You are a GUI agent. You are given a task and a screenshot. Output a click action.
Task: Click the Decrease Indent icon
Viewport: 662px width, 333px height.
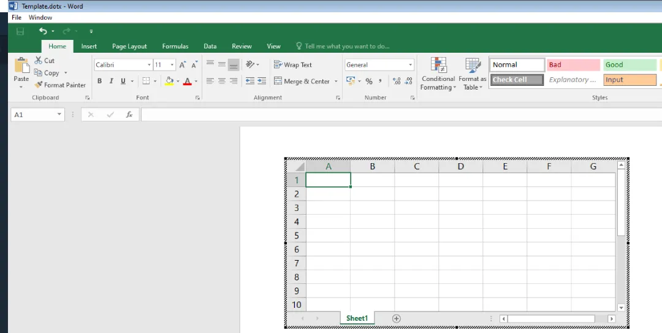point(250,81)
